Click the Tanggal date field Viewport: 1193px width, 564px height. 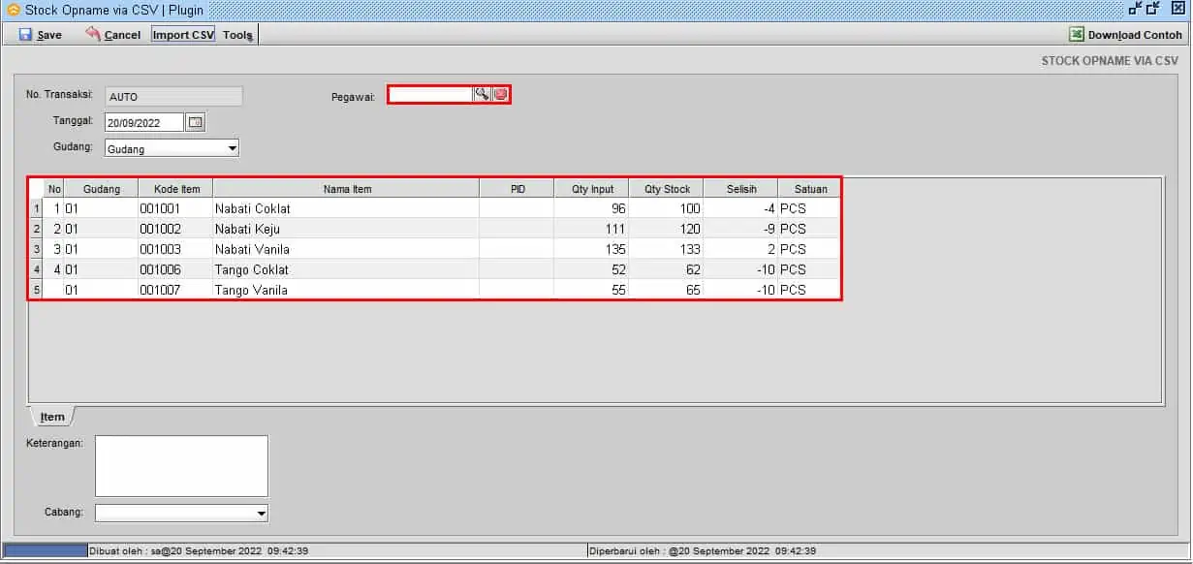(x=144, y=122)
